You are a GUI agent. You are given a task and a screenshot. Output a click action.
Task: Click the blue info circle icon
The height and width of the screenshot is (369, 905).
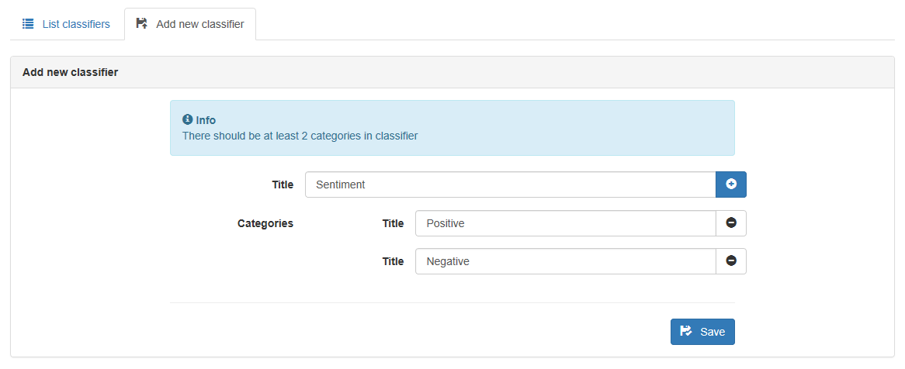point(187,120)
